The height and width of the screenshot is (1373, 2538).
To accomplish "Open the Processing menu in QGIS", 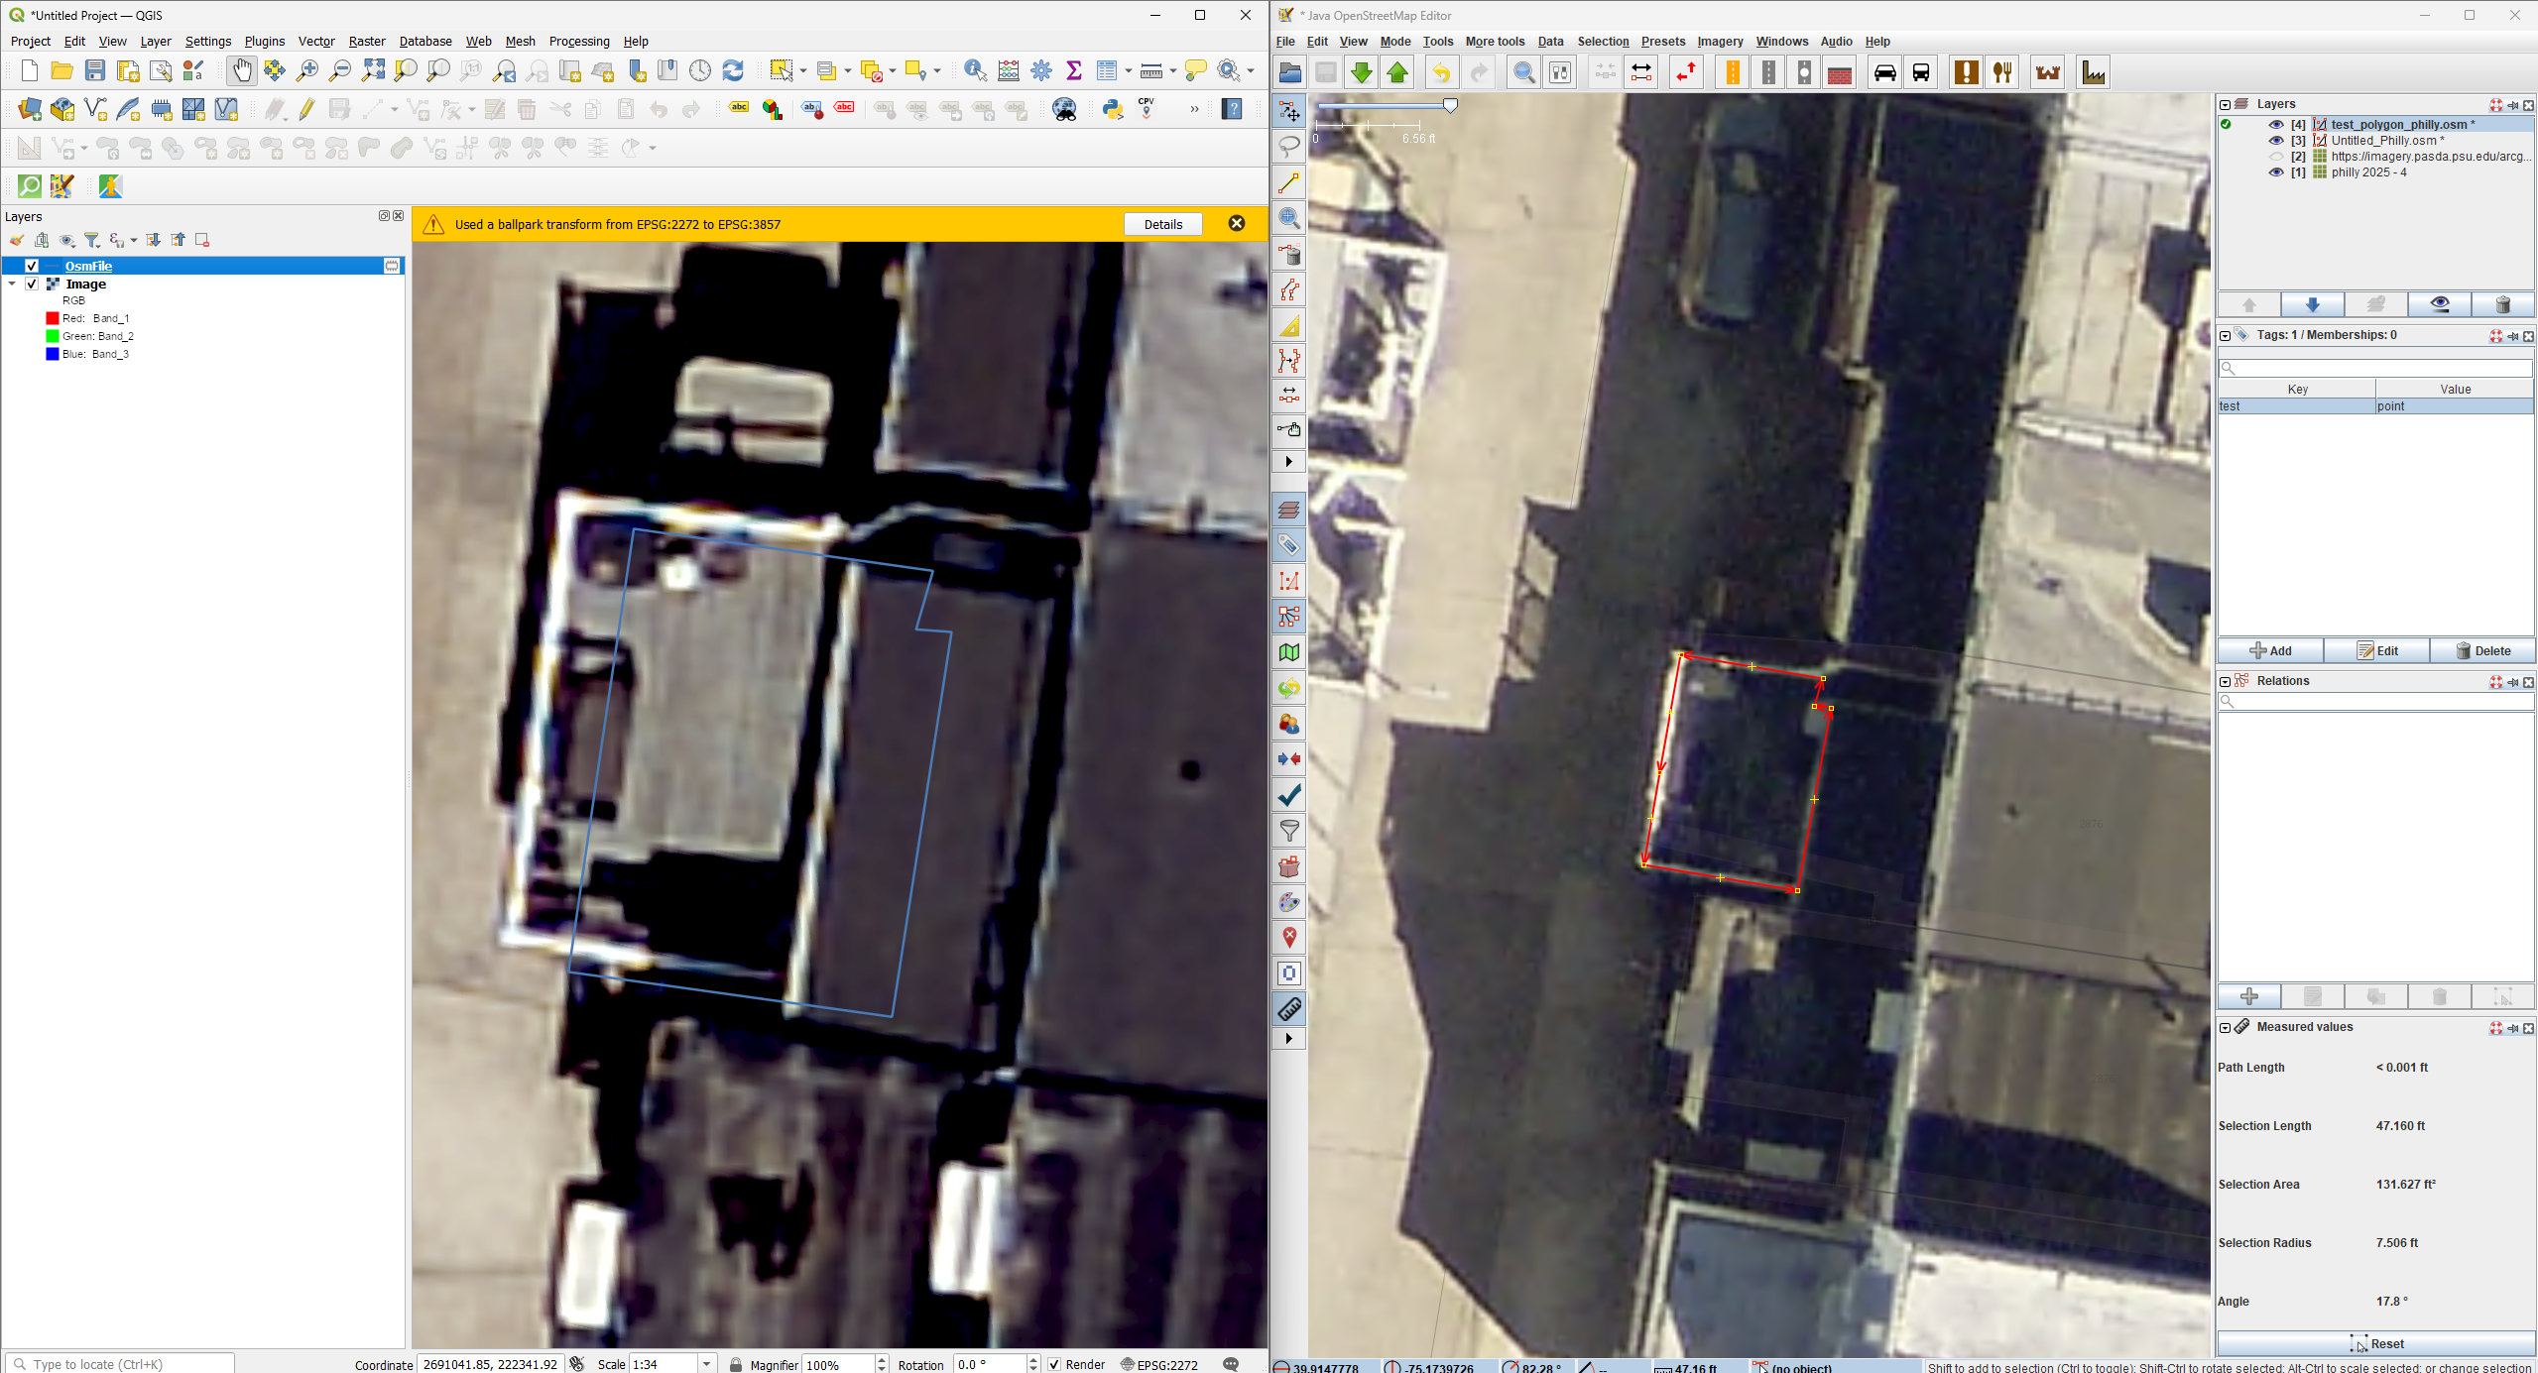I will (579, 41).
